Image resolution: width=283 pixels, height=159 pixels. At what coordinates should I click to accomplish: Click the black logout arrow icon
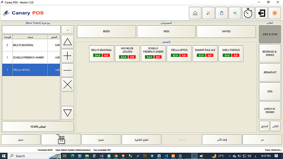(x=261, y=13)
